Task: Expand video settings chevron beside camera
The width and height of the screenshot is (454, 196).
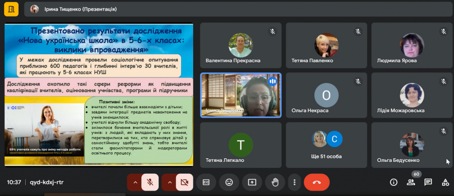Action: click(x=169, y=182)
